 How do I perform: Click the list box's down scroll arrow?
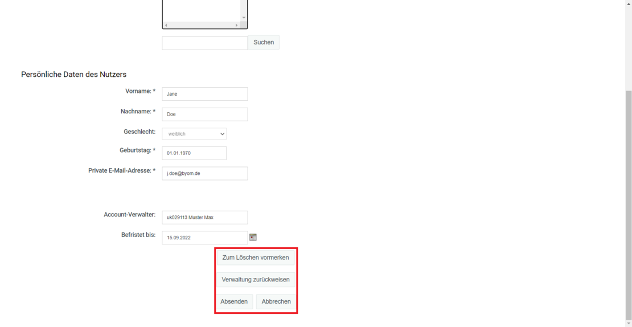pos(244,18)
